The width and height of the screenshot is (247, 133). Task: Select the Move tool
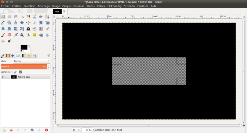pyautogui.click(x=22, y=23)
